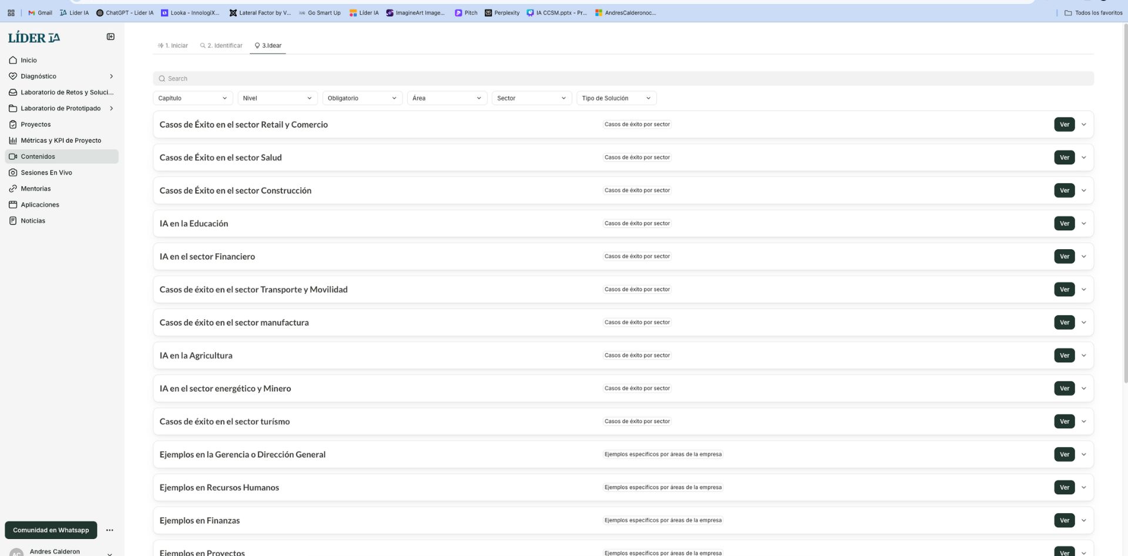This screenshot has width=1128, height=556.
Task: Expand the Laboratorio de Prototipado submenu
Action: 111,109
